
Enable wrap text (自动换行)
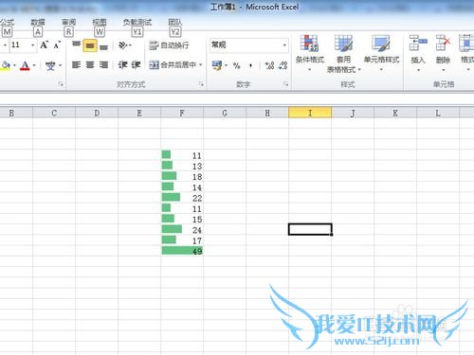pyautogui.click(x=169, y=45)
